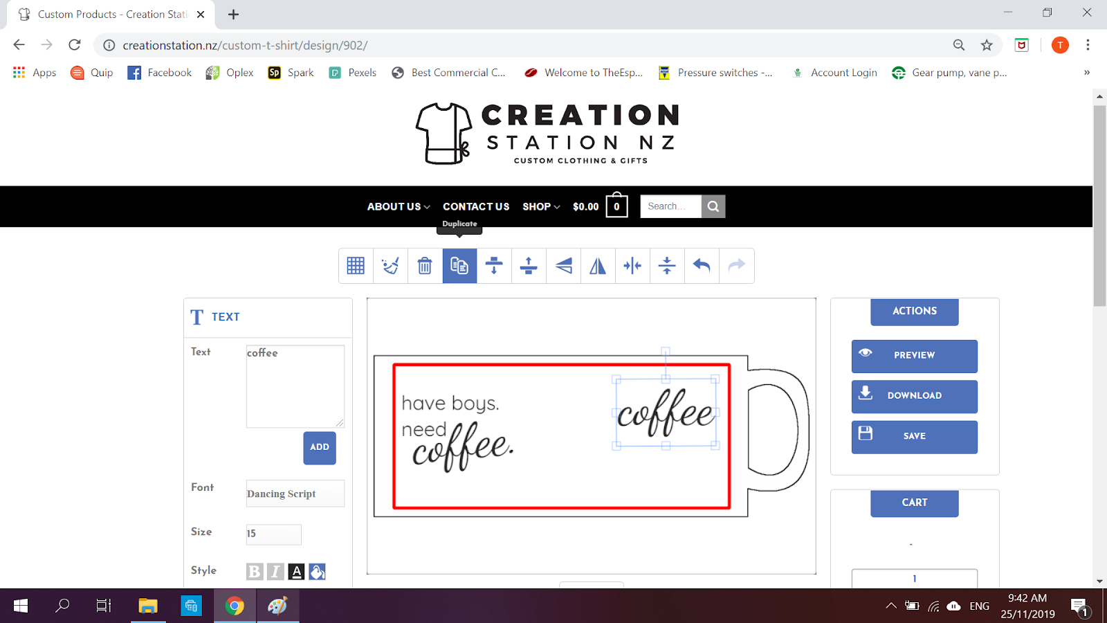Open the Chrome profile avatar T
Viewport: 1107px width, 623px height.
point(1060,45)
